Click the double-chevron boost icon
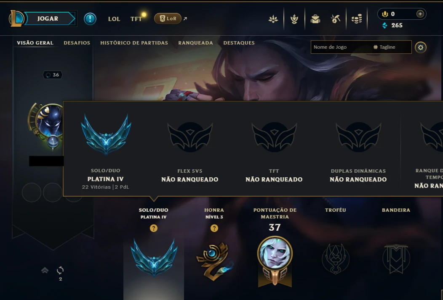Screen dimensions: 443x300 (x=45, y=271)
